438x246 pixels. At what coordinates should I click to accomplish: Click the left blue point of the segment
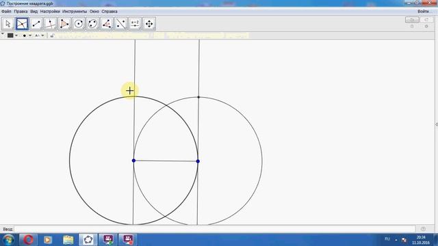(x=133, y=161)
